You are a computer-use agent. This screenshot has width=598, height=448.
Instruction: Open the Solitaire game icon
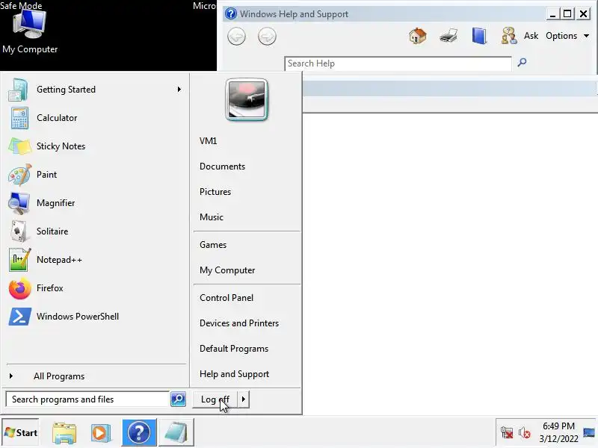(18, 231)
